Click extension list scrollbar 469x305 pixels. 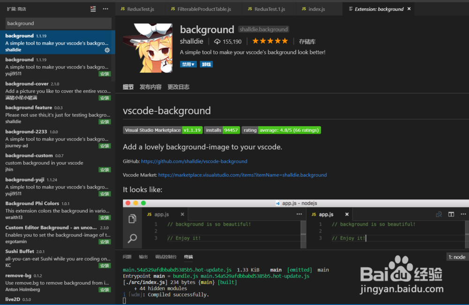(x=113, y=56)
